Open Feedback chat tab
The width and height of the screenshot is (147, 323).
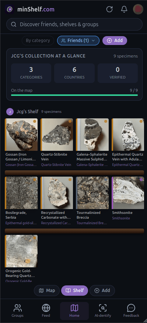[131, 311]
